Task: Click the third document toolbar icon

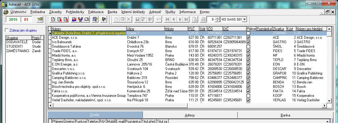Action: (x=66, y=20)
